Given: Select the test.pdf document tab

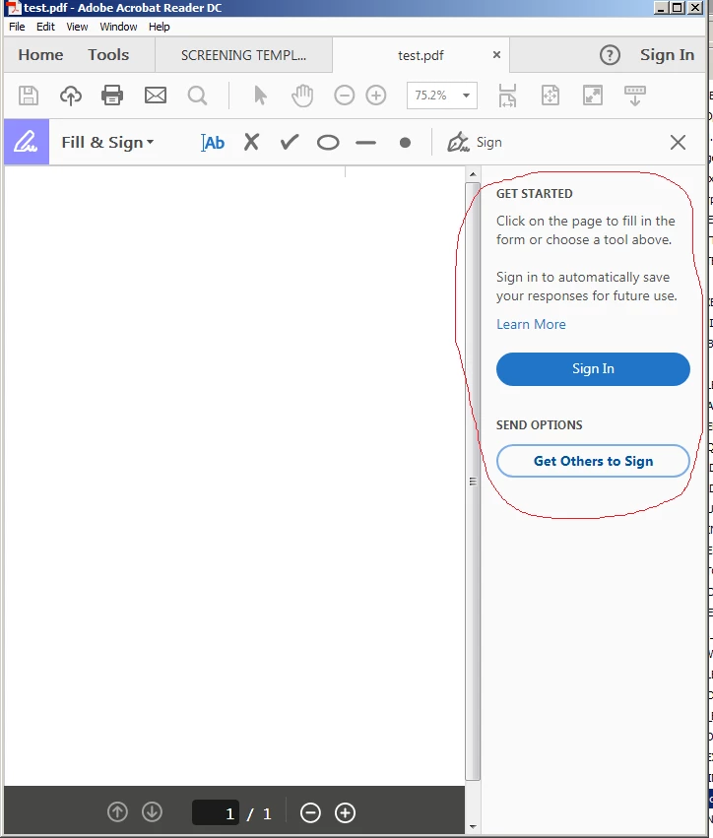Looking at the screenshot, I should coord(421,55).
